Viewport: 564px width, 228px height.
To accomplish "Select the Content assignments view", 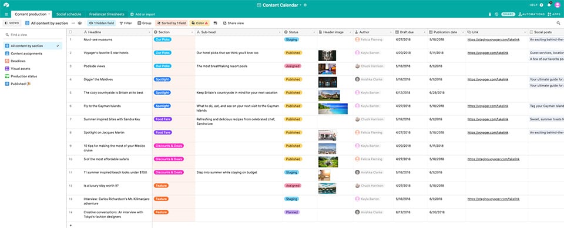I will tap(33, 53).
